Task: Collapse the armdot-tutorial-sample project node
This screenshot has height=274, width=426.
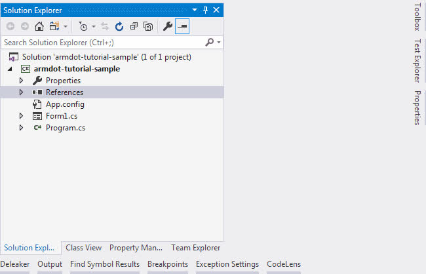Action: tap(10, 69)
